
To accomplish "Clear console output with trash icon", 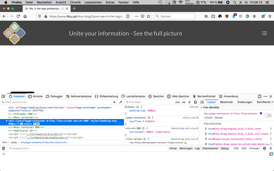I will point(4,148).
